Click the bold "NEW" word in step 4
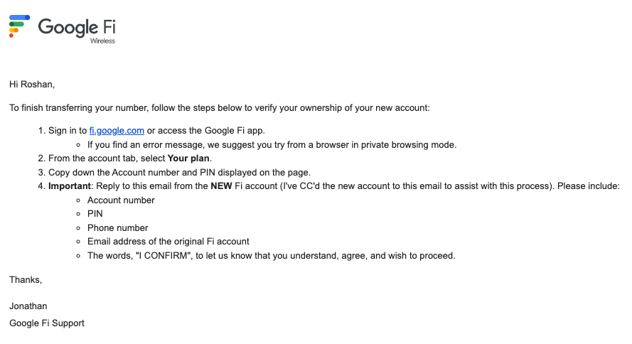The width and height of the screenshot is (632, 344). pos(221,186)
